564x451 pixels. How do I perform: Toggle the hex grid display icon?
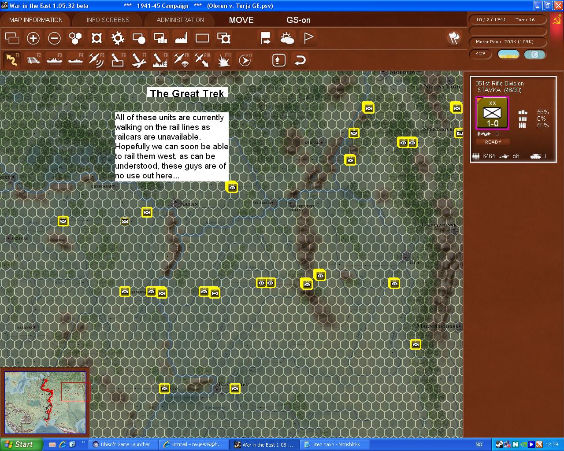click(x=75, y=38)
